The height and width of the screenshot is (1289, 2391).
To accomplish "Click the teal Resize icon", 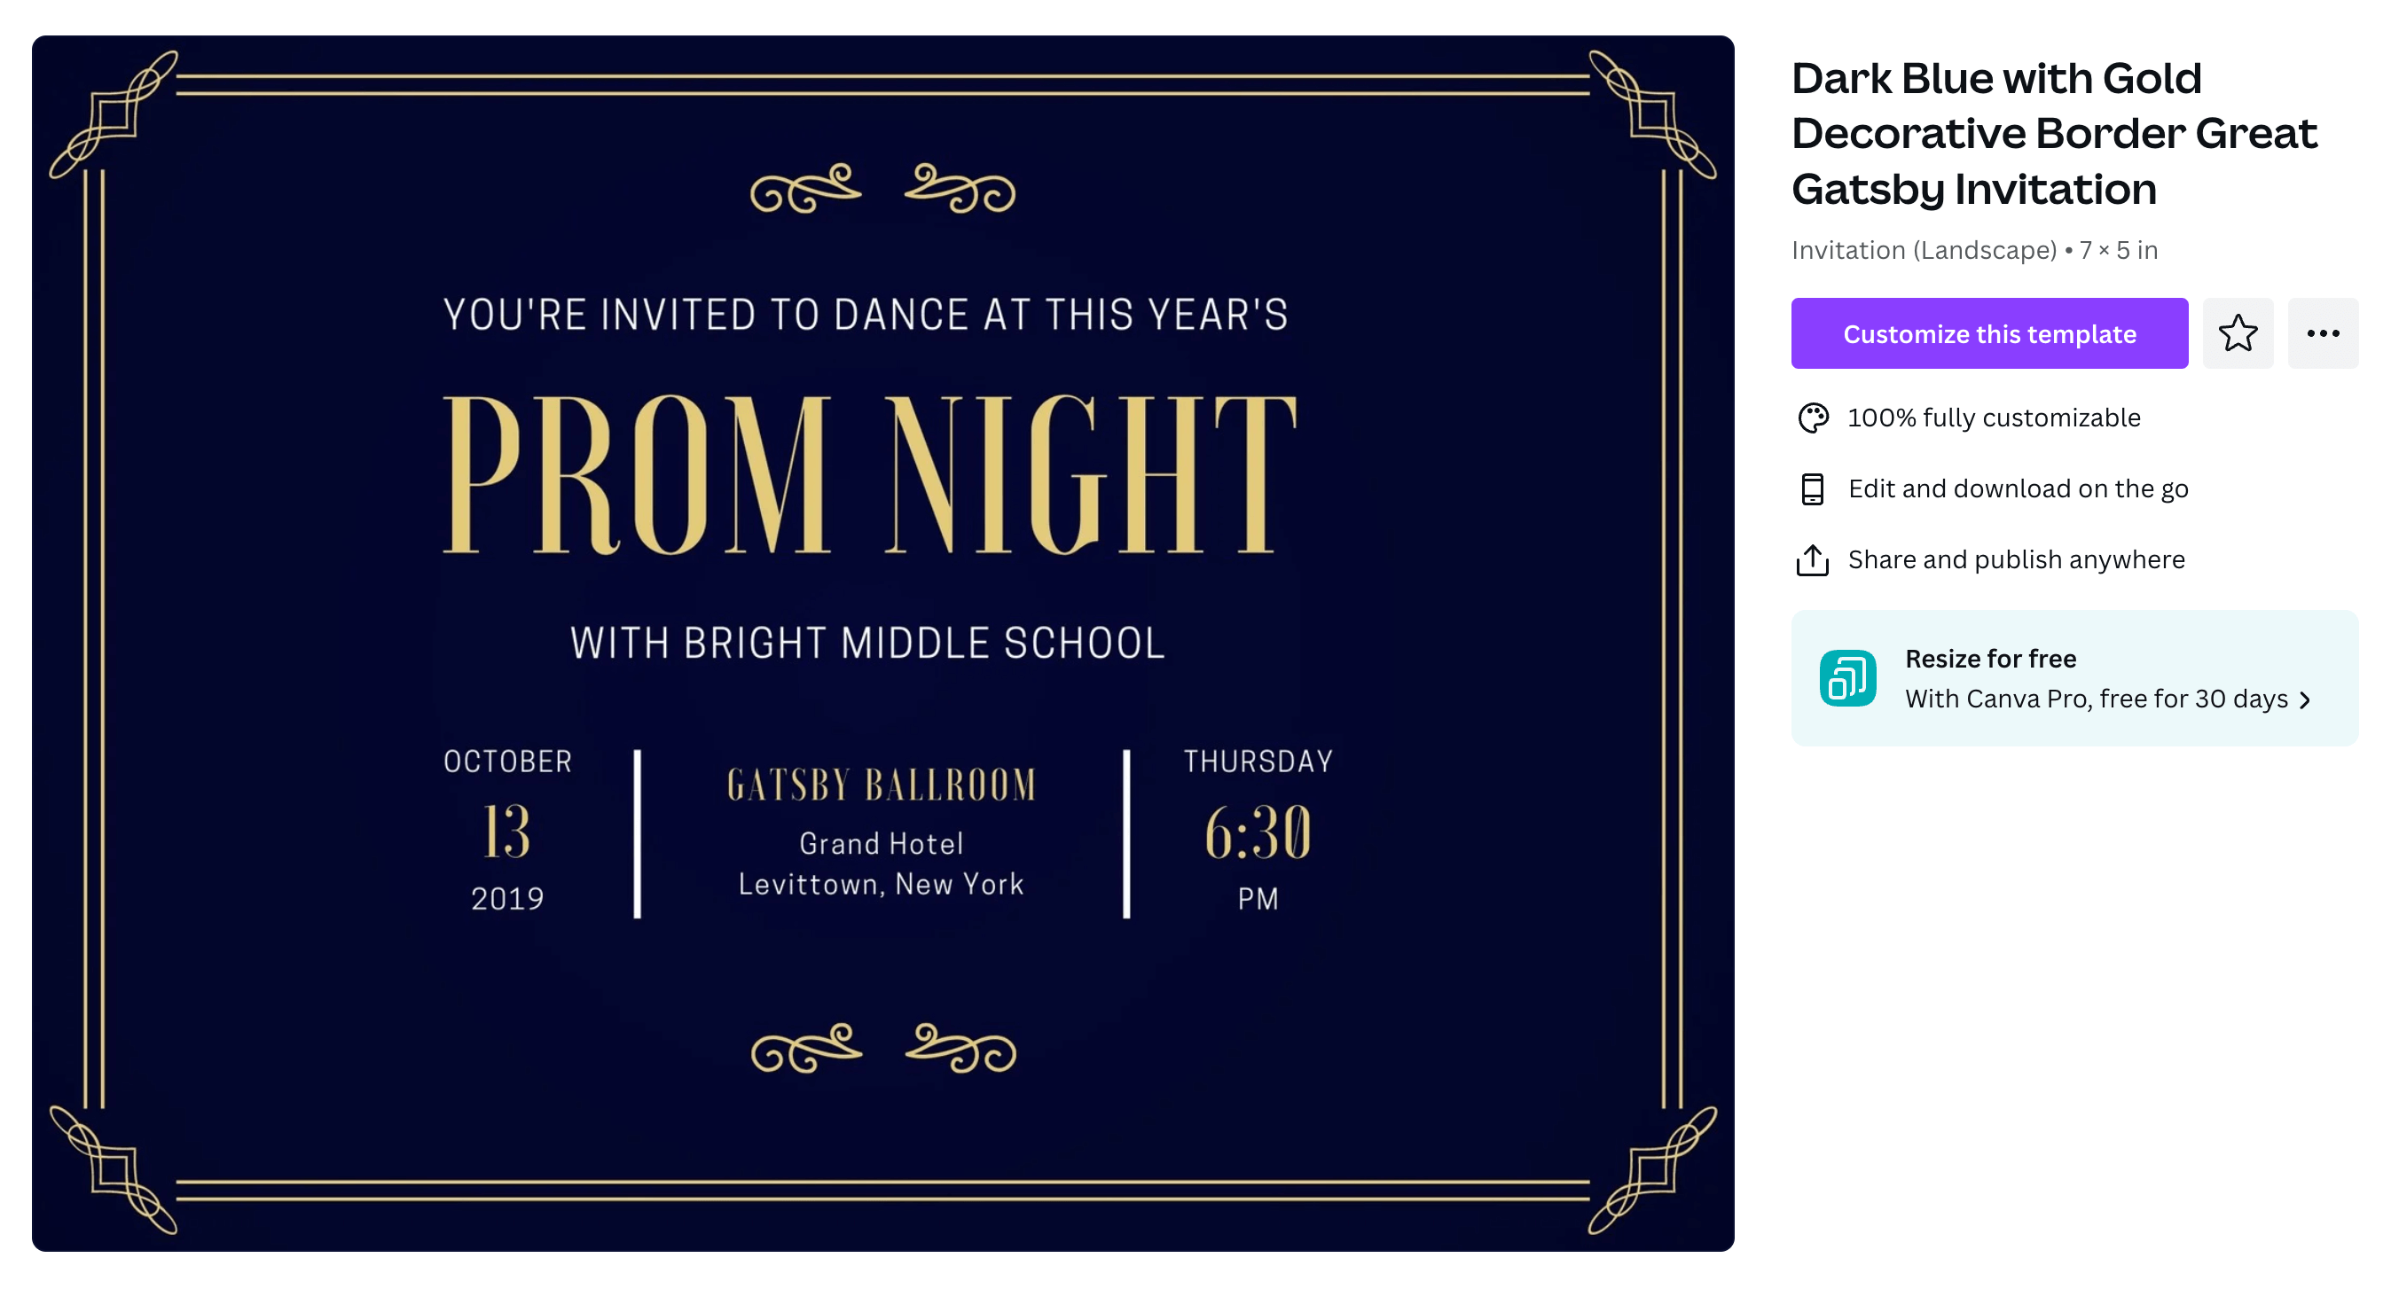I will click(1847, 678).
